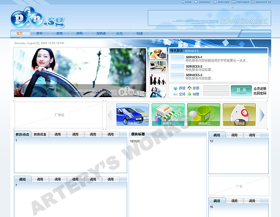Switch to the 拼房信息 tab
280x217 pixels.
point(40,134)
